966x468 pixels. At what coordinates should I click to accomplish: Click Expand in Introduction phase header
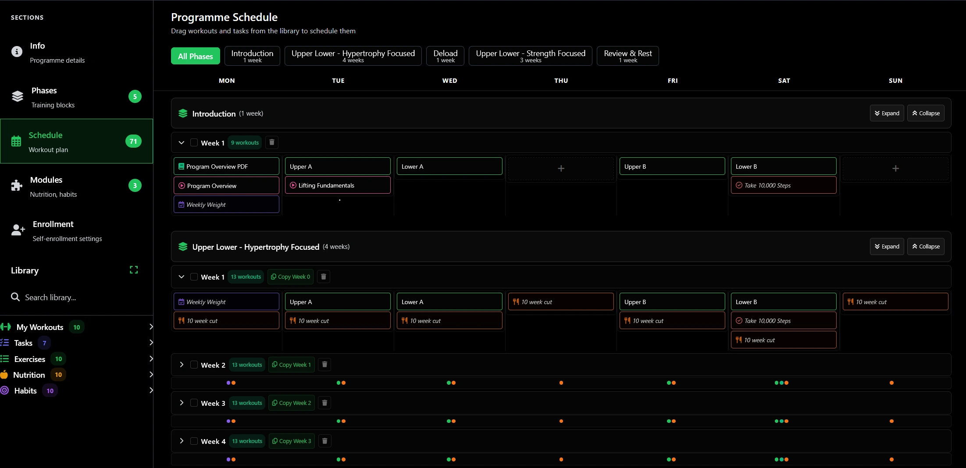pyautogui.click(x=887, y=113)
